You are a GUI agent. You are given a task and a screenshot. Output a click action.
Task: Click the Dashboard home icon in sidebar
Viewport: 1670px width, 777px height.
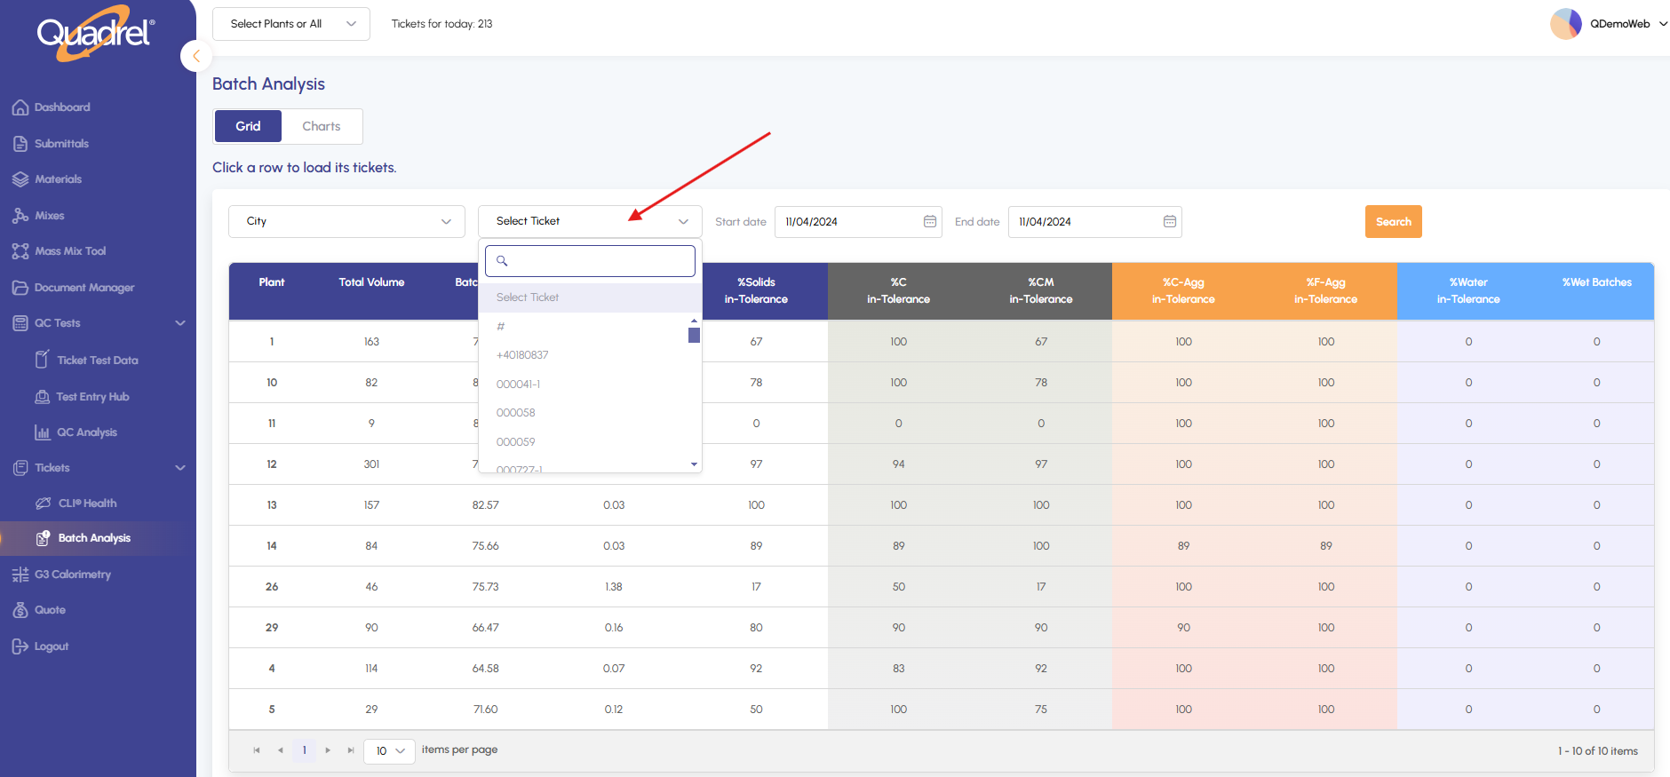tap(20, 107)
